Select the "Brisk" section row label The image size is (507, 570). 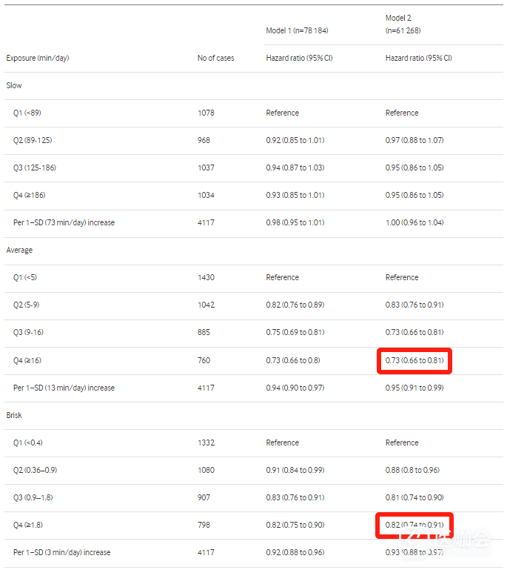pos(14,415)
